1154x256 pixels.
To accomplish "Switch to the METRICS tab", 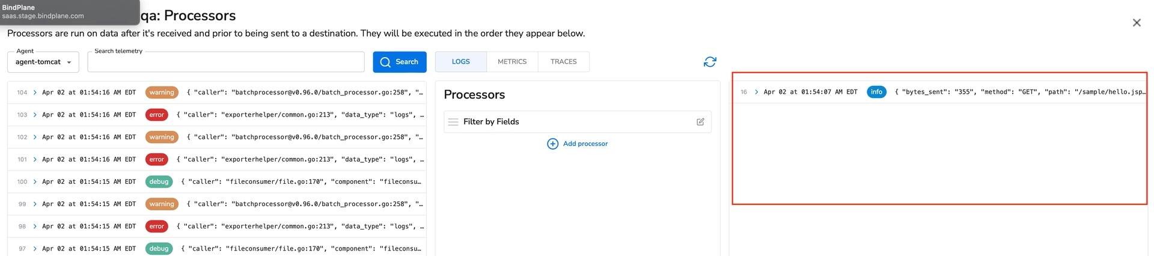I will coord(511,62).
